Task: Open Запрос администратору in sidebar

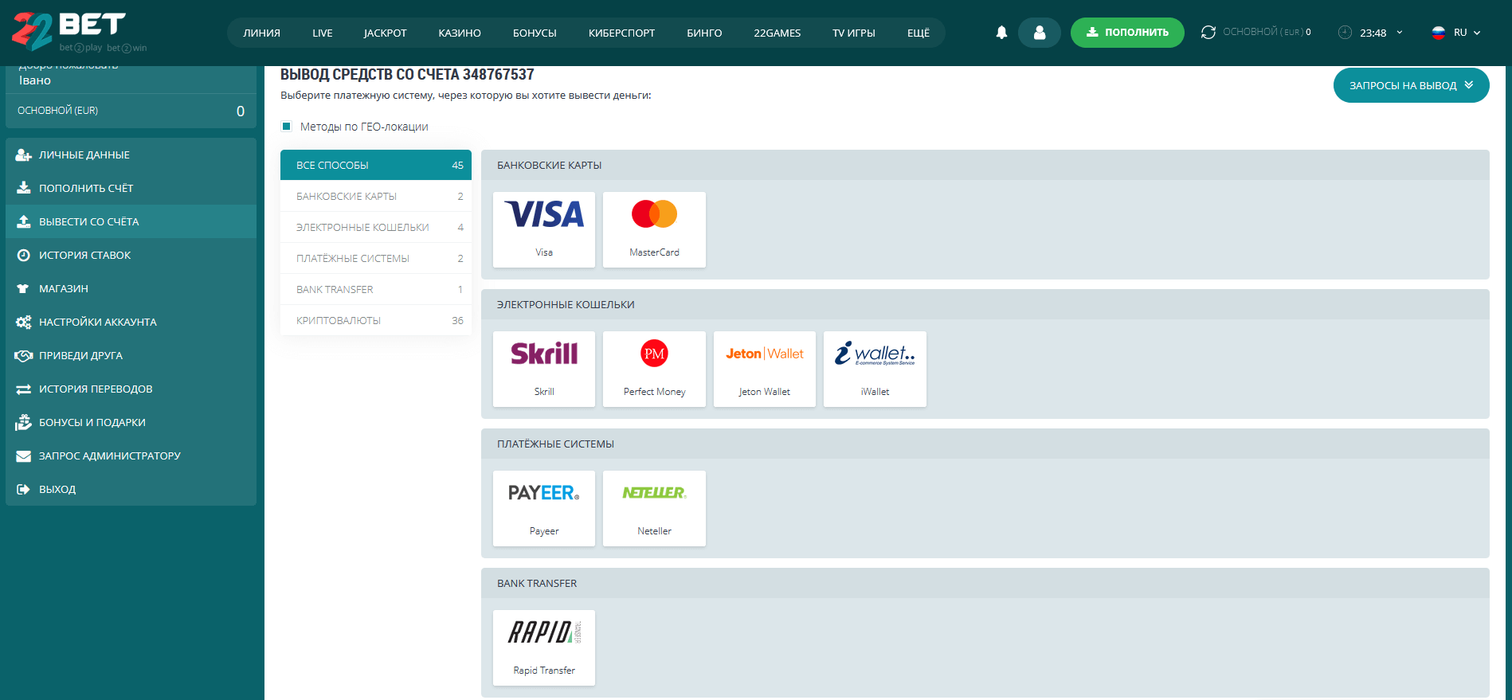Action: (131, 456)
